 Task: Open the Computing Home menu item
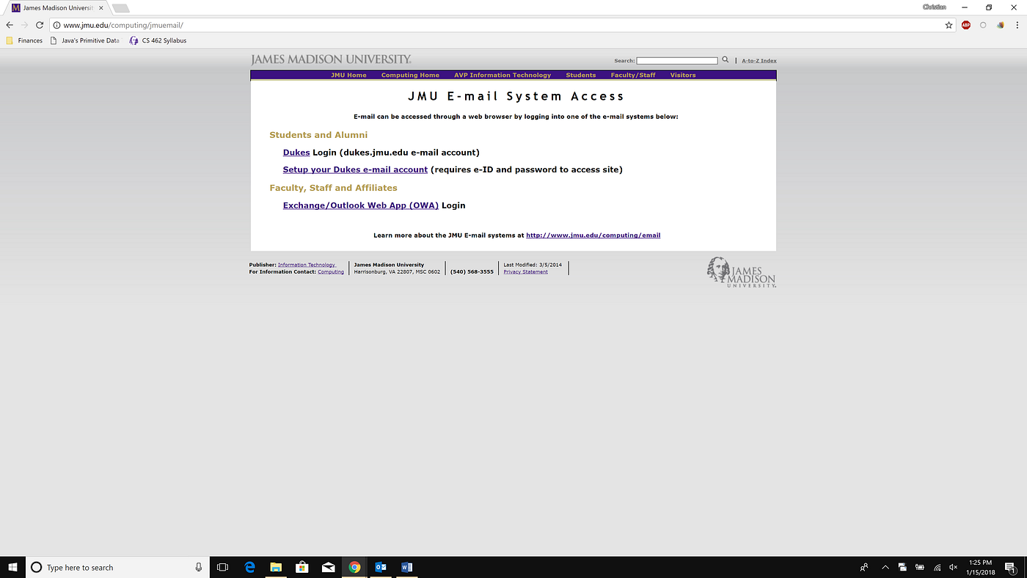[410, 75]
